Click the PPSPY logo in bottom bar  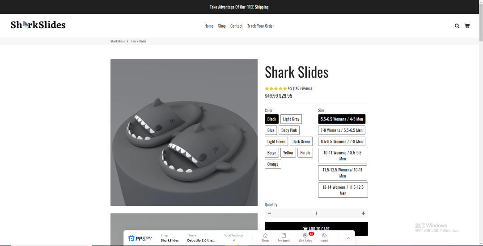click(x=140, y=238)
